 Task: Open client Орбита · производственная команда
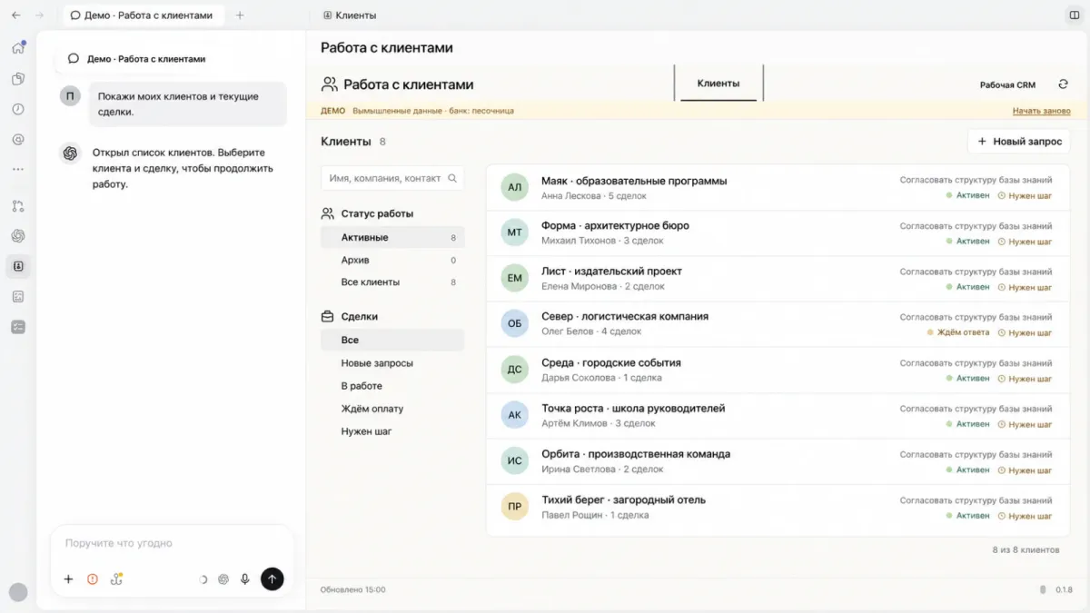pos(779,461)
